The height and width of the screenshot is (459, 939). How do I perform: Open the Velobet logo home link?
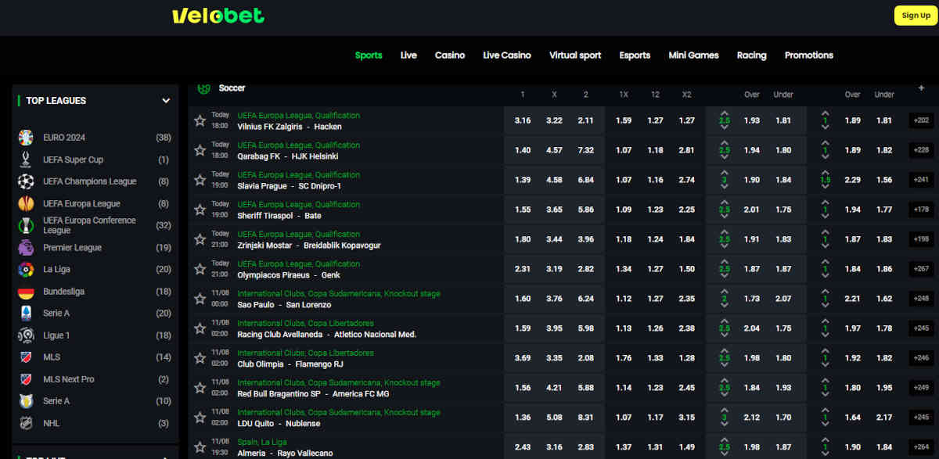tap(218, 16)
